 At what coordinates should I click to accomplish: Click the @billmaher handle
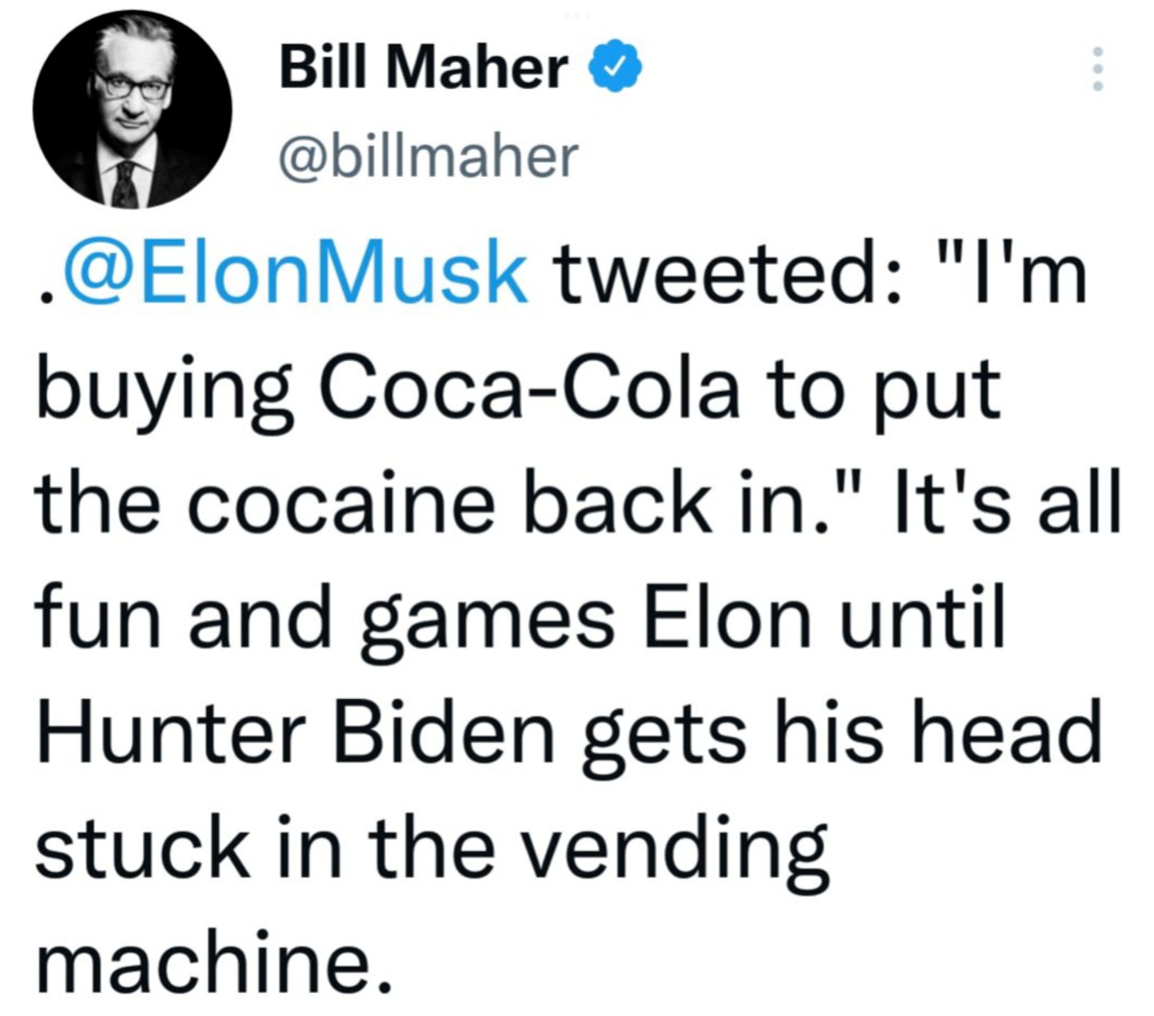(429, 158)
